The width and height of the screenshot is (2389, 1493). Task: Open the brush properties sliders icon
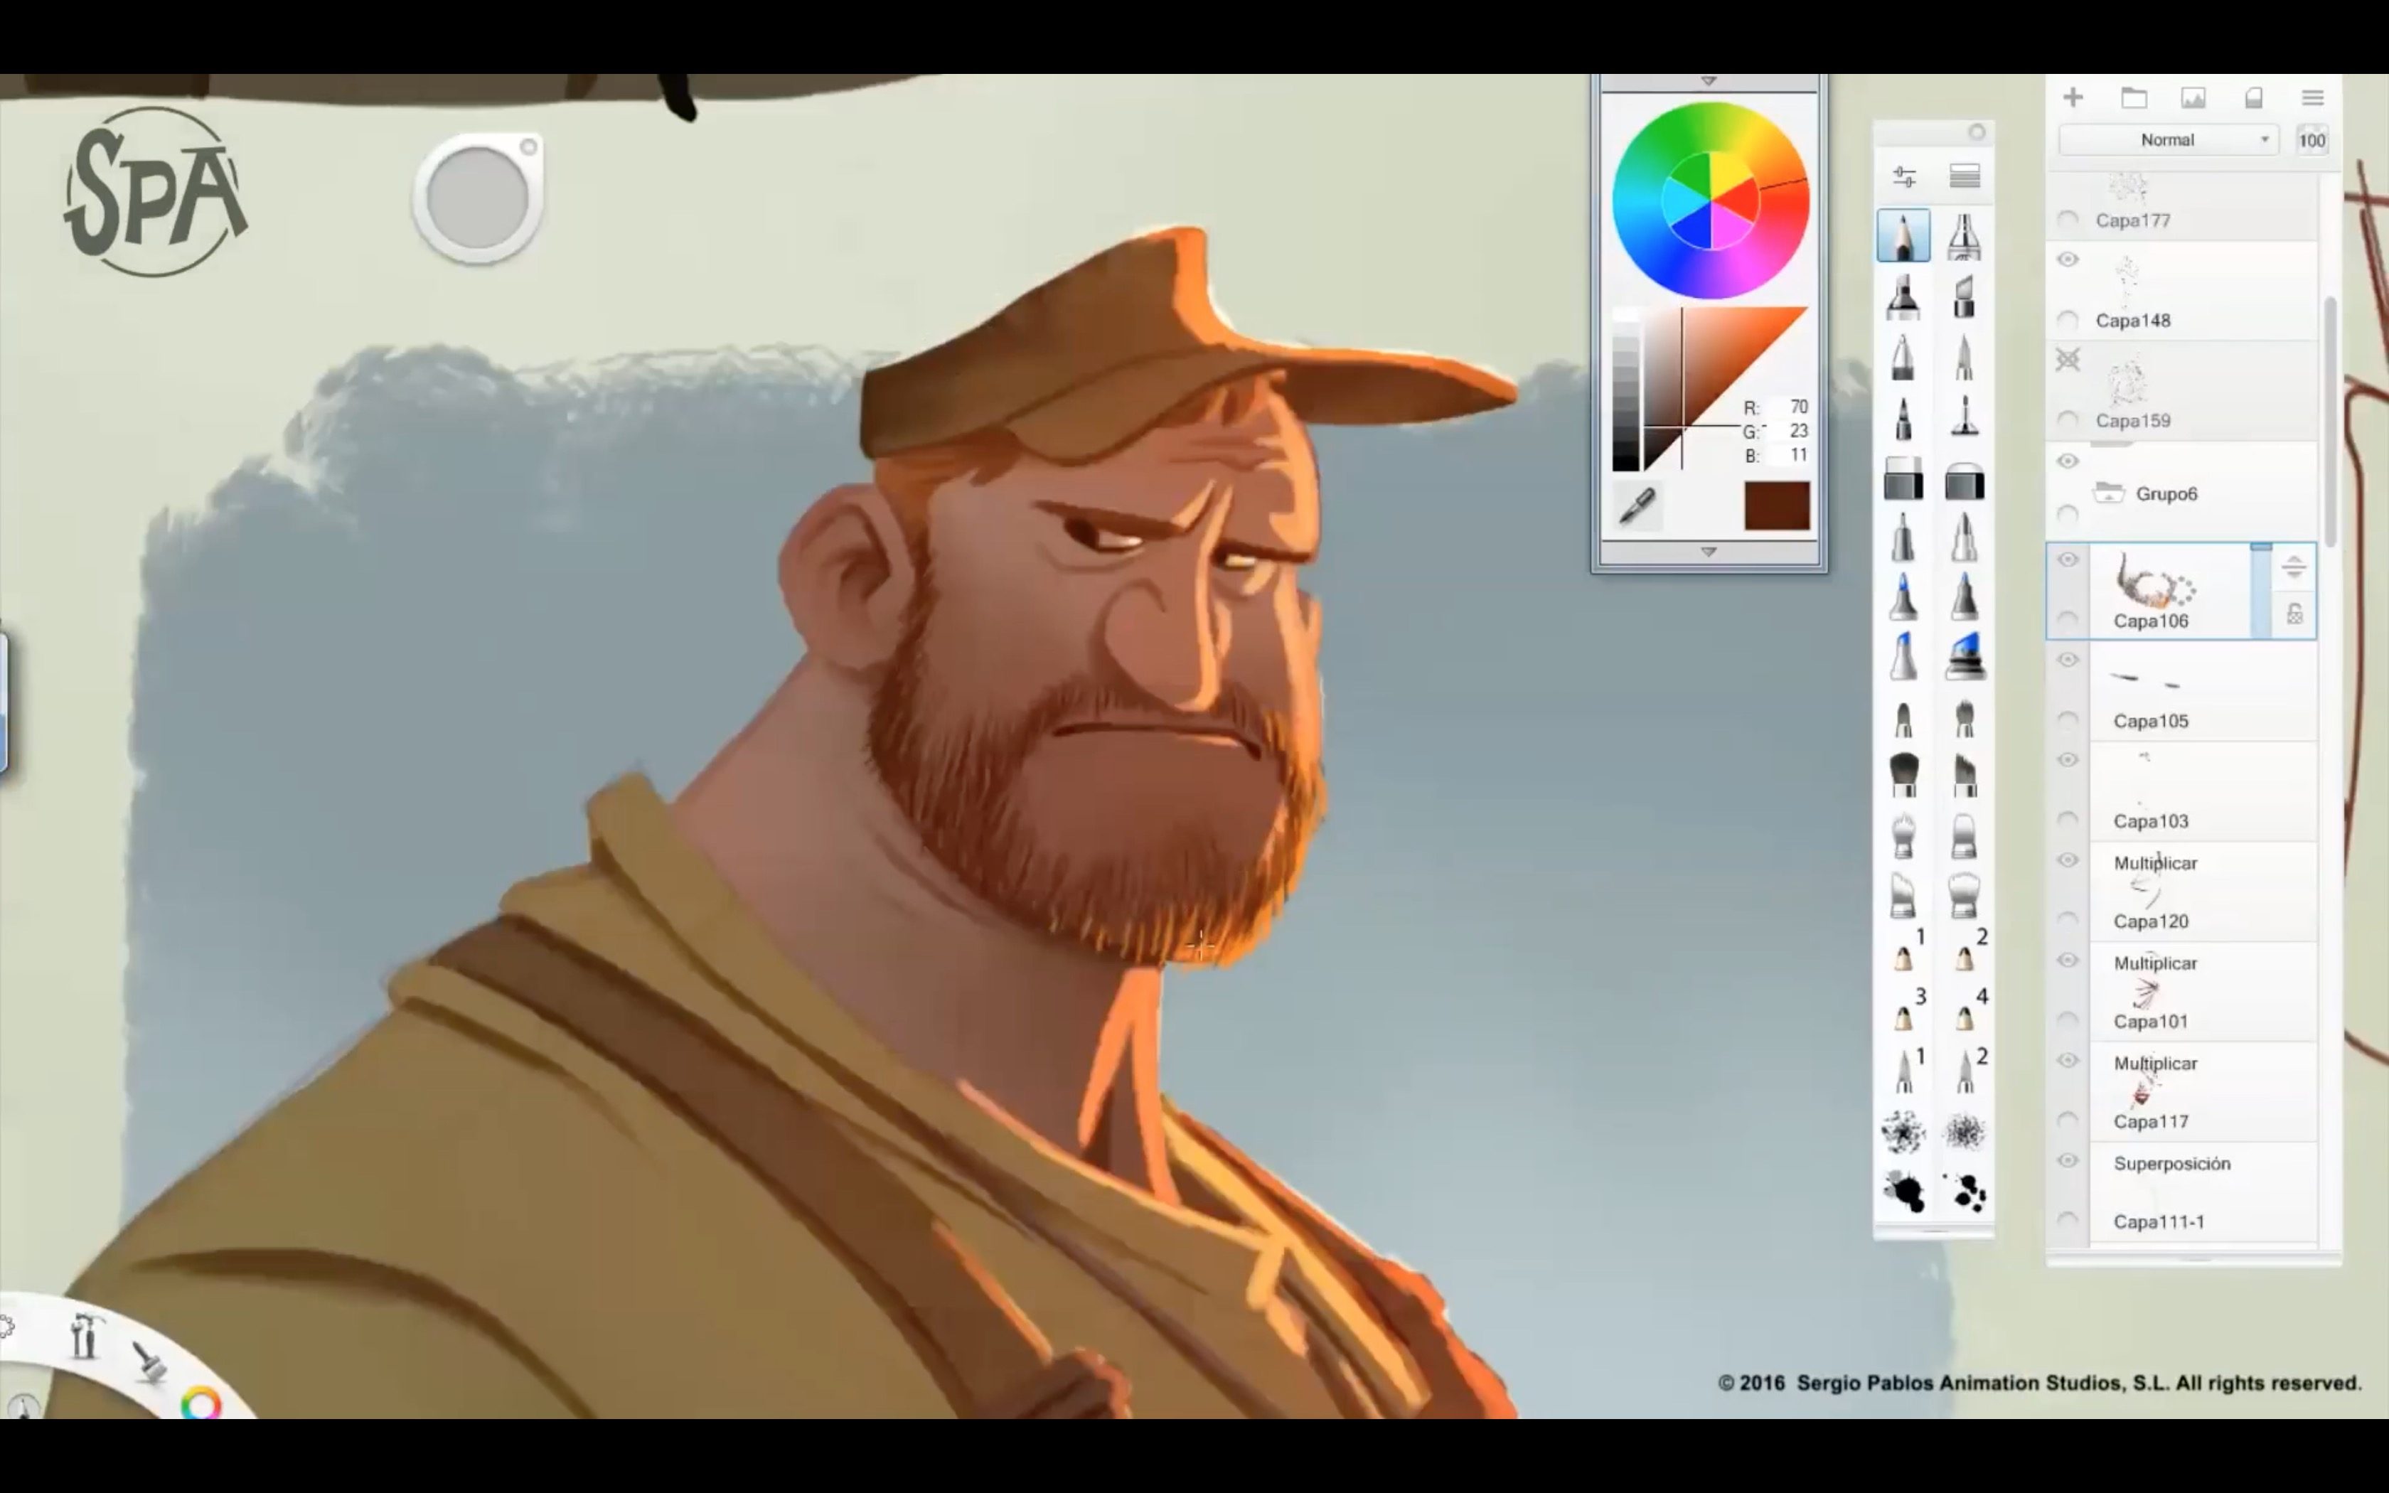pyautogui.click(x=1904, y=177)
